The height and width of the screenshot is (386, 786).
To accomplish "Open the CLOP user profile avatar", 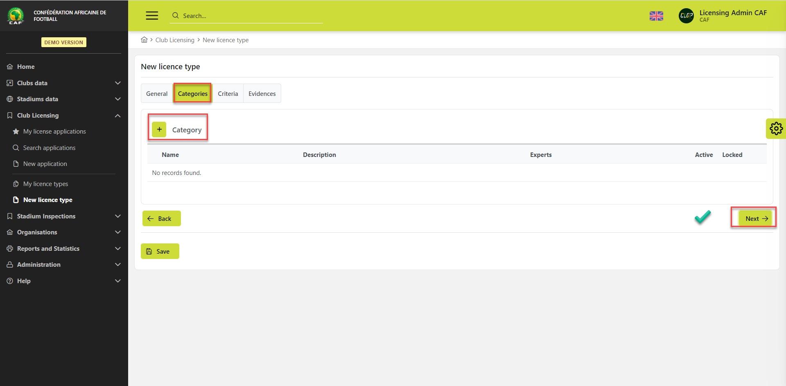I will (686, 16).
